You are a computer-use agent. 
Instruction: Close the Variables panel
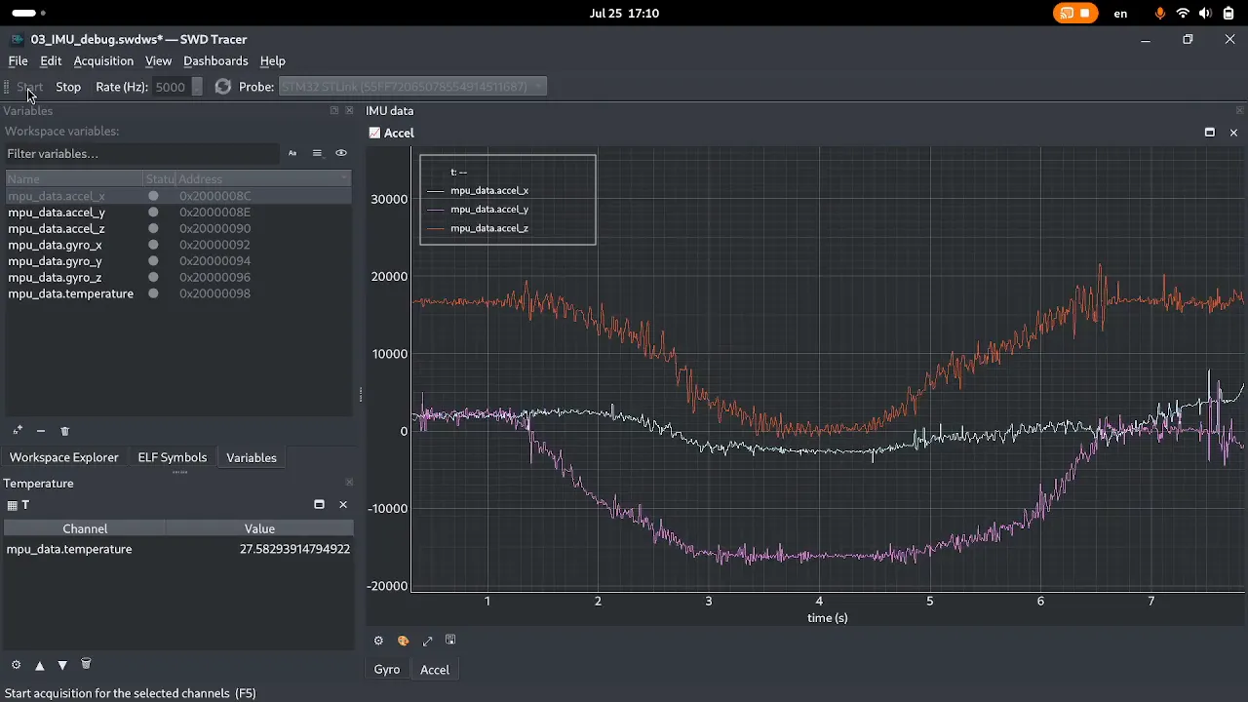click(x=349, y=110)
